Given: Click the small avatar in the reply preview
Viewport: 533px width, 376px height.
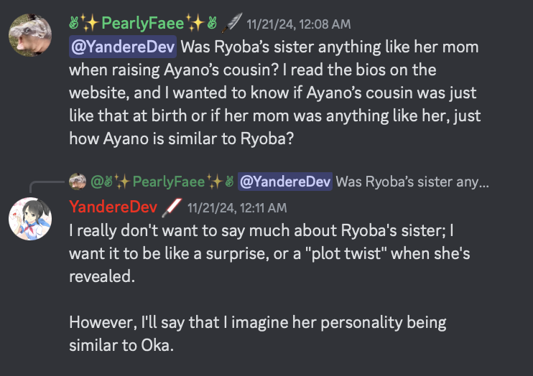Looking at the screenshot, I should click(77, 182).
